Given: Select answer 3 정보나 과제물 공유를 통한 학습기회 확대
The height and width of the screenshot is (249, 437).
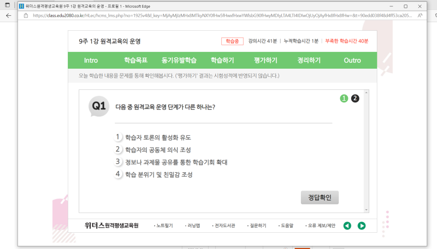Looking at the screenshot, I should (x=171, y=162).
